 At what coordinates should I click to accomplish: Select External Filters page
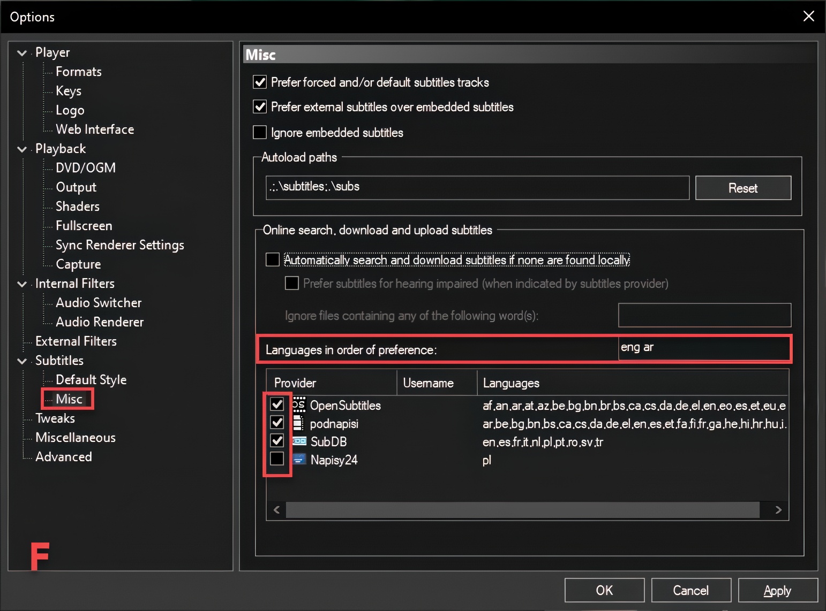click(x=76, y=341)
